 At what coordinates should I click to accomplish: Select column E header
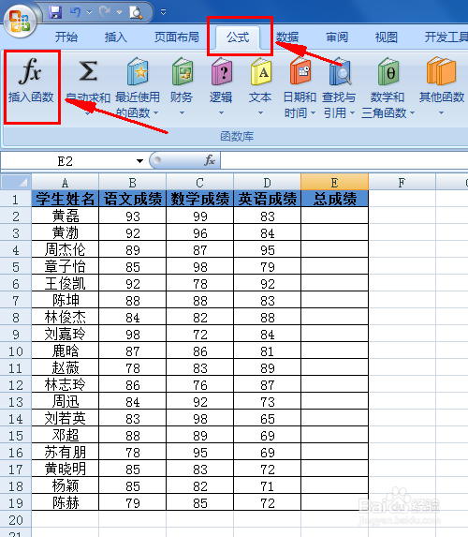(334, 182)
